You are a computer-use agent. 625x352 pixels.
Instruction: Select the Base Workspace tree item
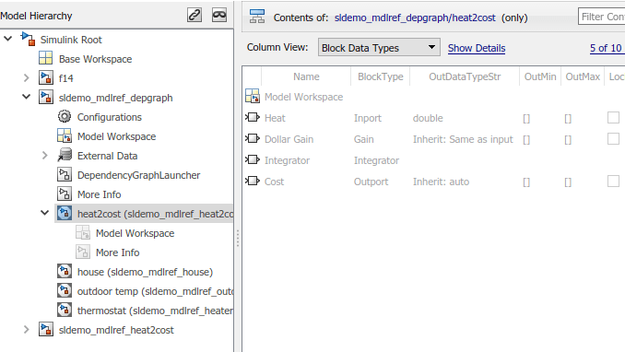(95, 59)
